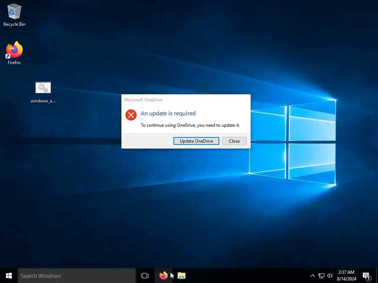Image resolution: width=378 pixels, height=283 pixels.
Task: Open the Action Center notifications icon
Action: coord(367,276)
